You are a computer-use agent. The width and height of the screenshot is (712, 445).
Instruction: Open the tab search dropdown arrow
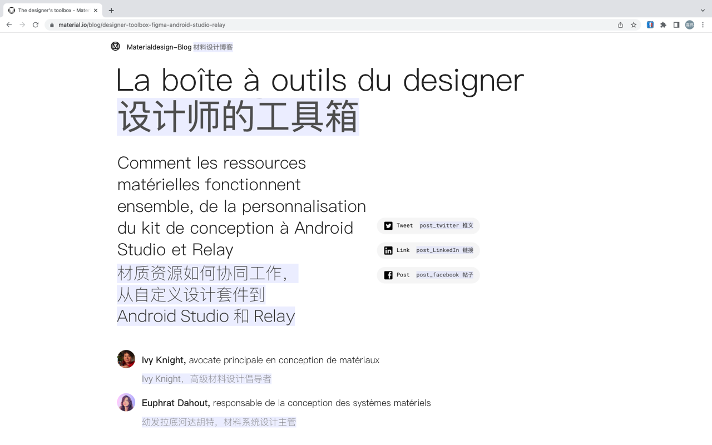tap(703, 11)
